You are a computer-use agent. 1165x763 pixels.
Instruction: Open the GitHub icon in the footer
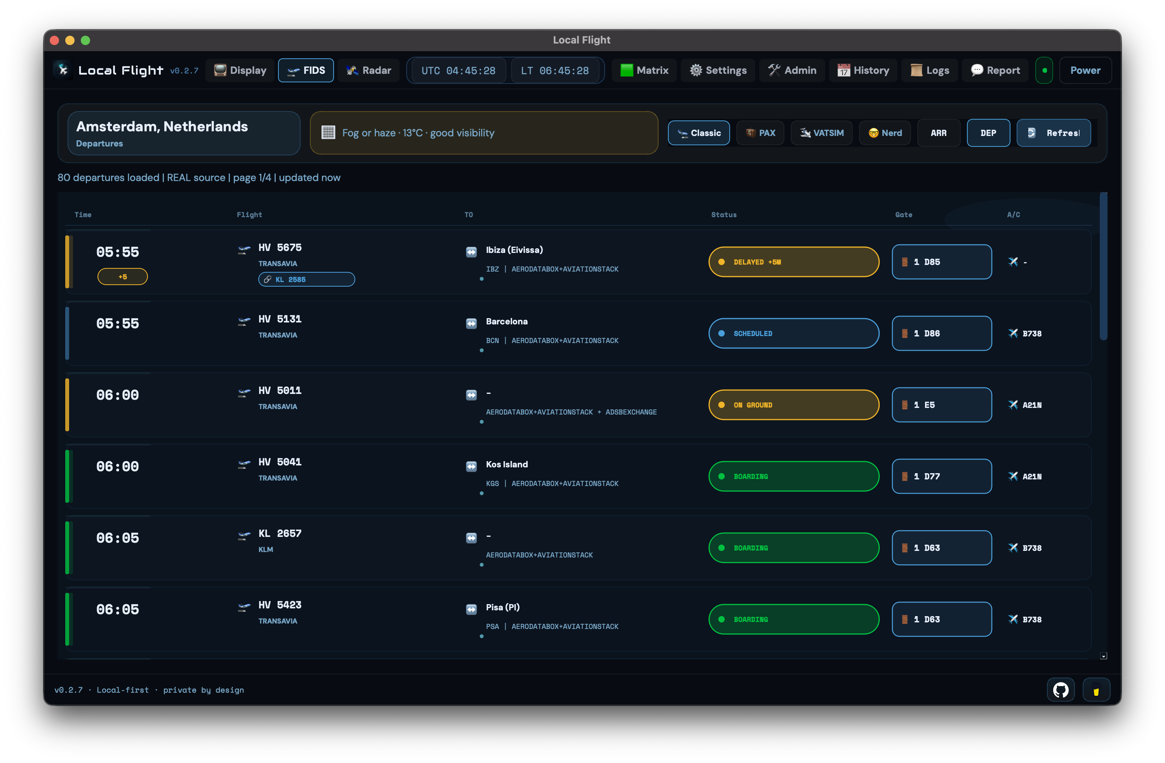click(1060, 690)
